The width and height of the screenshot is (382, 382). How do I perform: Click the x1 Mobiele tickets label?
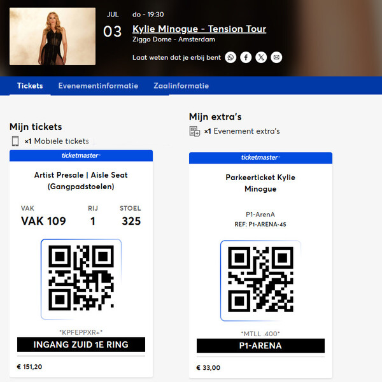(57, 141)
